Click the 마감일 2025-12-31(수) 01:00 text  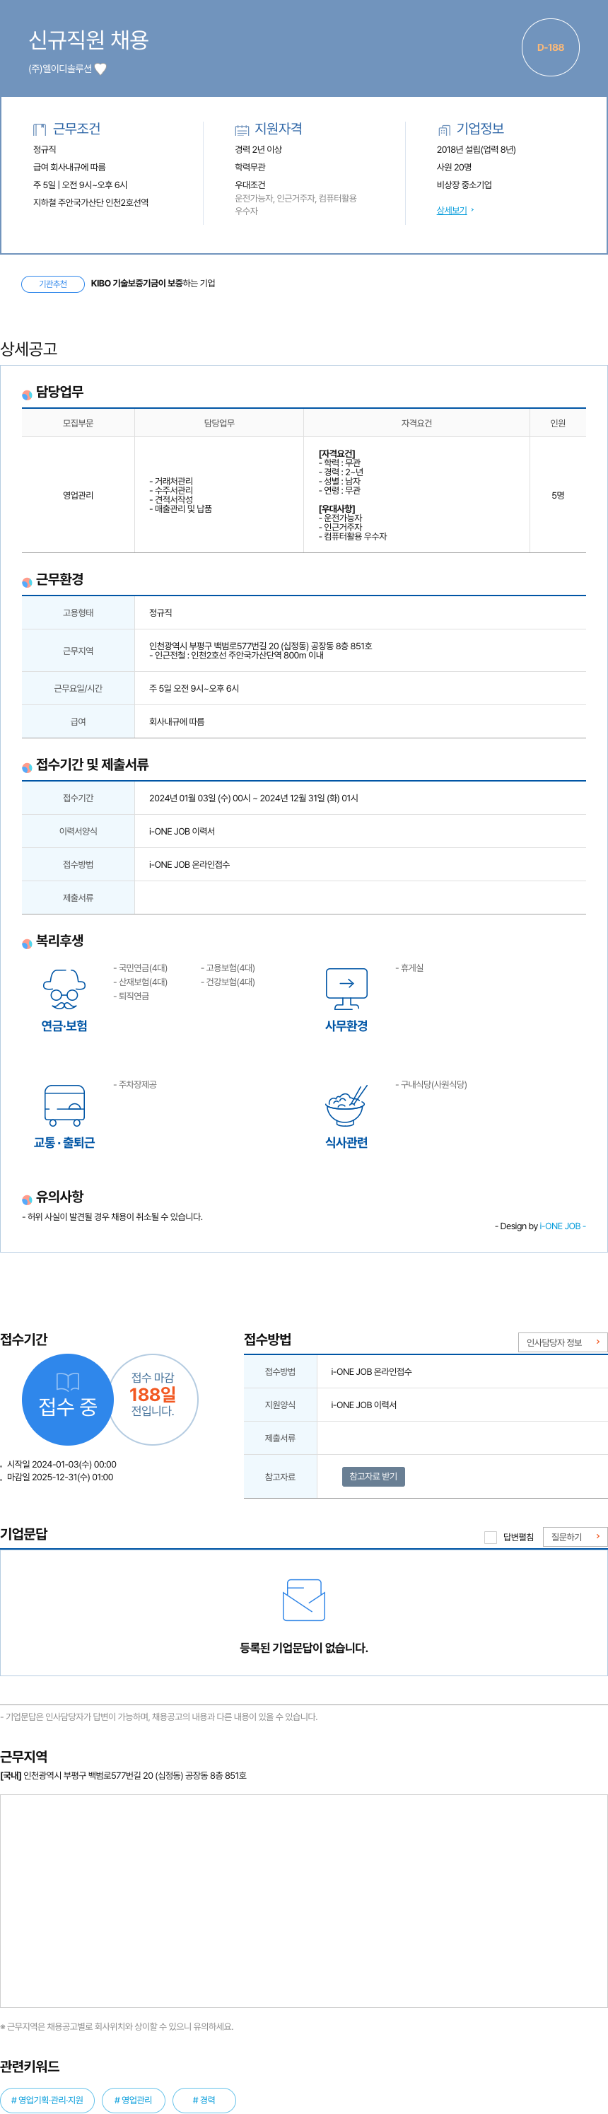(x=60, y=1477)
